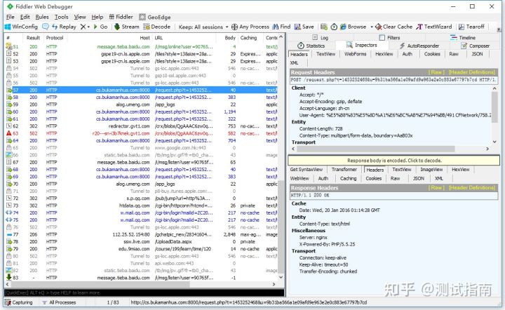This screenshot has width=505, height=310.
Task: Open Find sessions binoculars tool
Action: tap(281, 27)
